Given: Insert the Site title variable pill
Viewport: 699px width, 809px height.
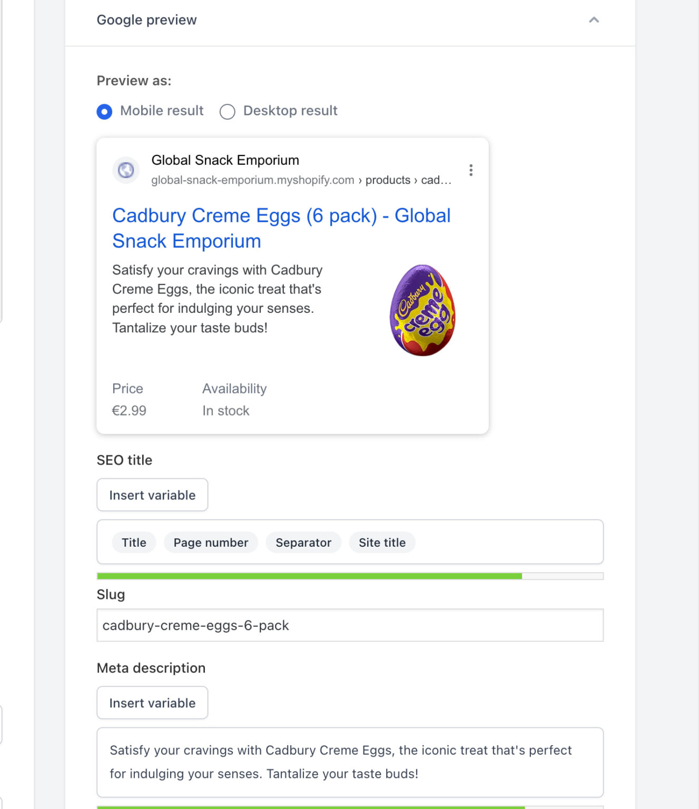Looking at the screenshot, I should [382, 542].
